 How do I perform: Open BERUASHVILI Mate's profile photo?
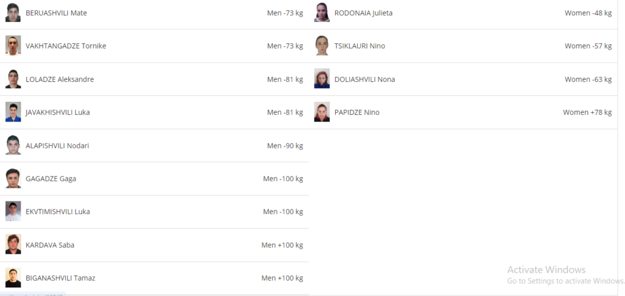click(x=13, y=12)
